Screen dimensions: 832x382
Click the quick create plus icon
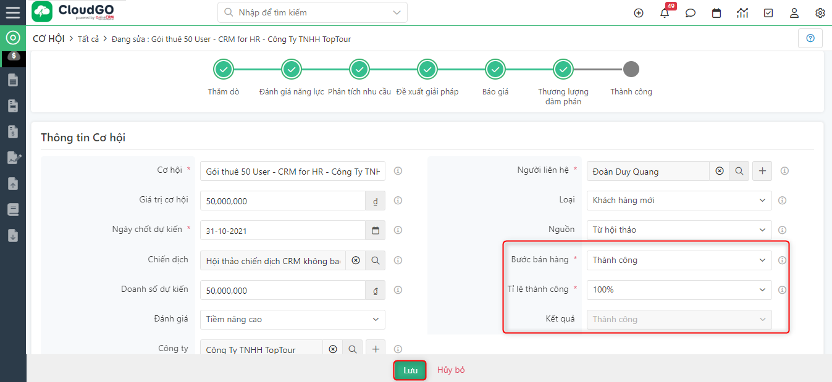pos(639,13)
